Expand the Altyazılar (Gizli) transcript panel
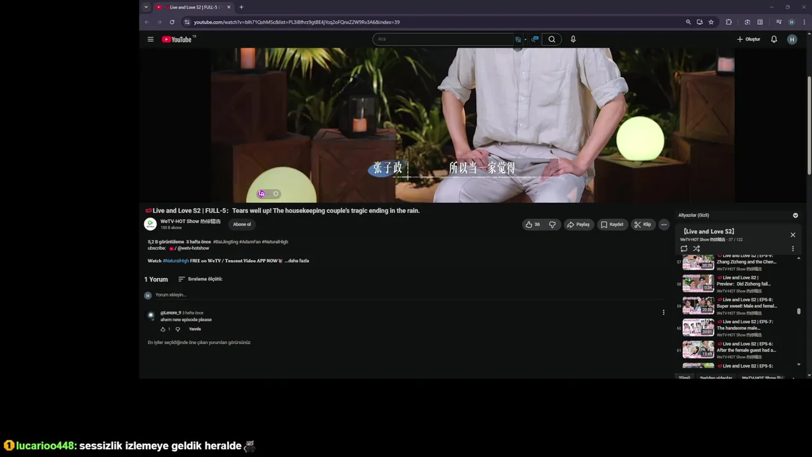812x457 pixels. click(796, 215)
